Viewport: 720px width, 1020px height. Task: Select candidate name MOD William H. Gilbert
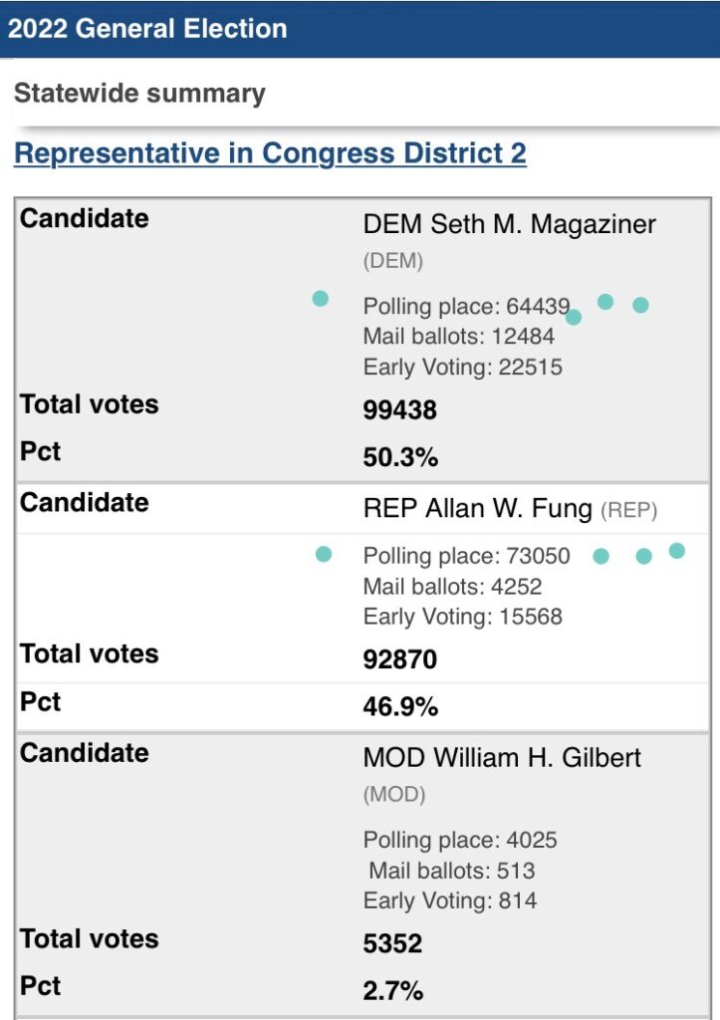pos(502,758)
